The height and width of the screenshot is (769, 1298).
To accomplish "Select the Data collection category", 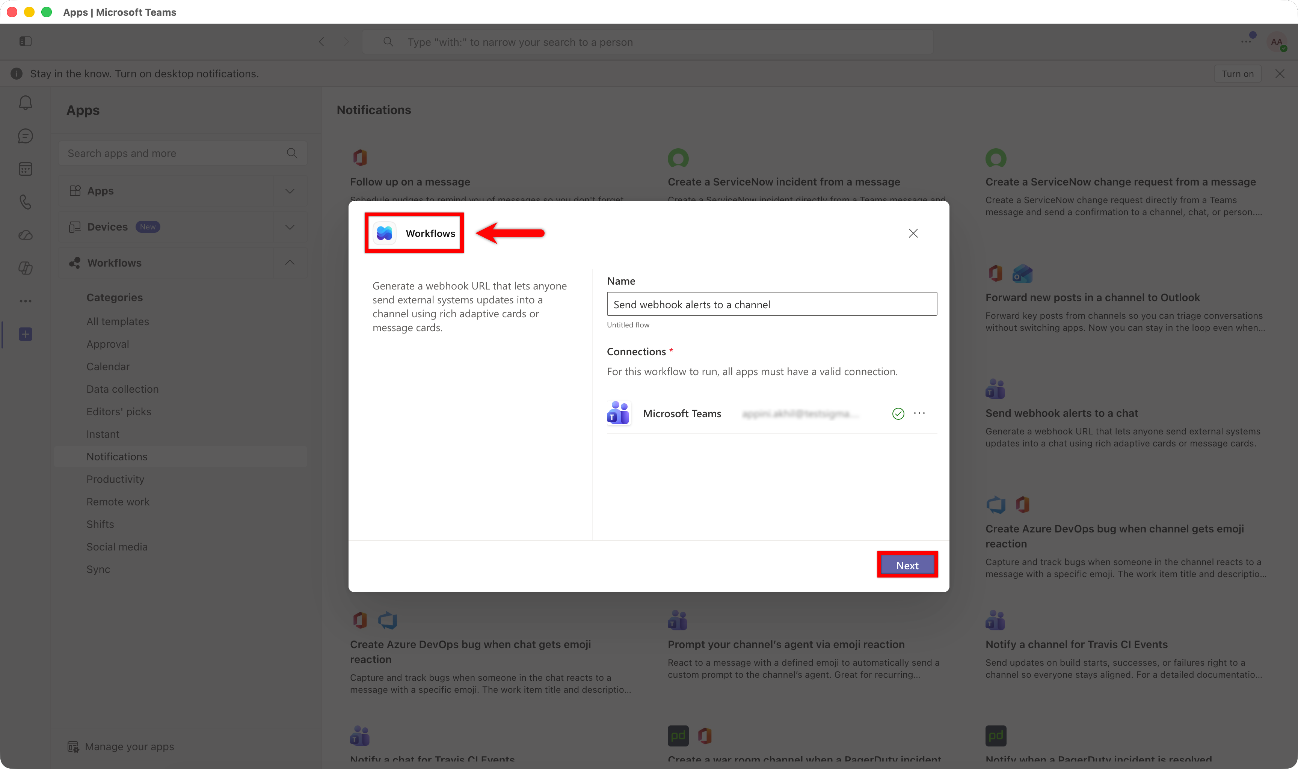I will (x=122, y=389).
